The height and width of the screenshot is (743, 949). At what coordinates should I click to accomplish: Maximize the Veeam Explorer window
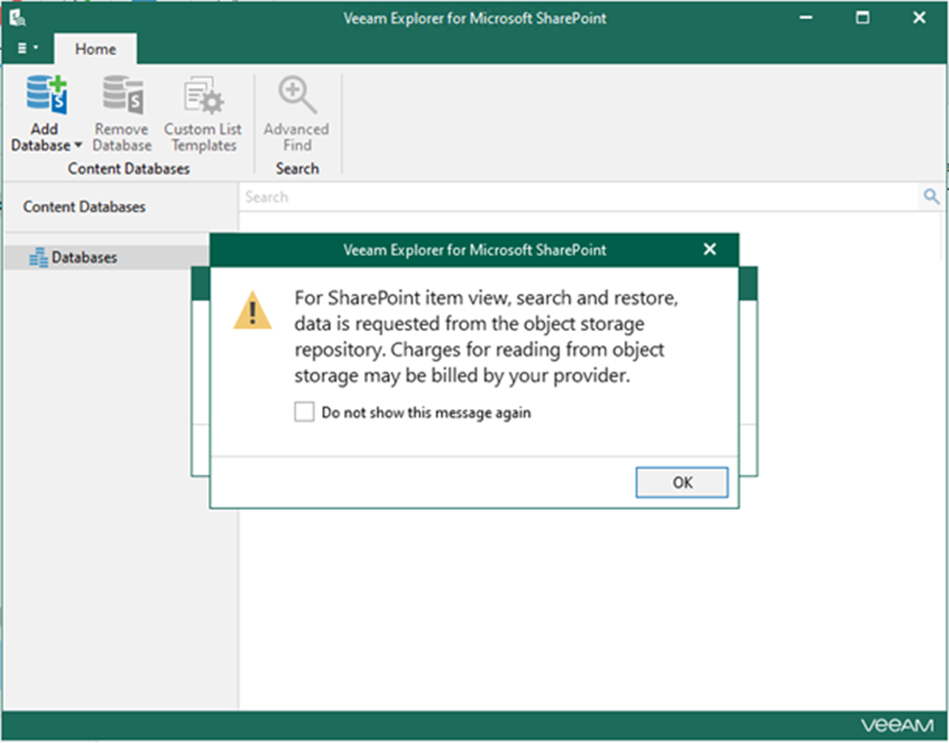863,18
